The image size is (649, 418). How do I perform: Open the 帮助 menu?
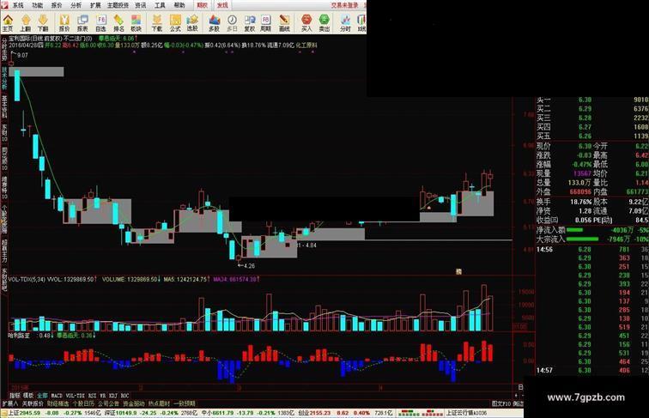click(179, 5)
